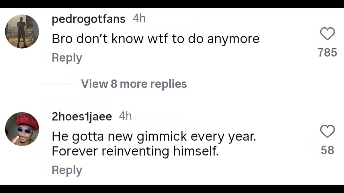Click the "He gotta new gimmick" comment line
The image size is (344, 193).
(153, 137)
